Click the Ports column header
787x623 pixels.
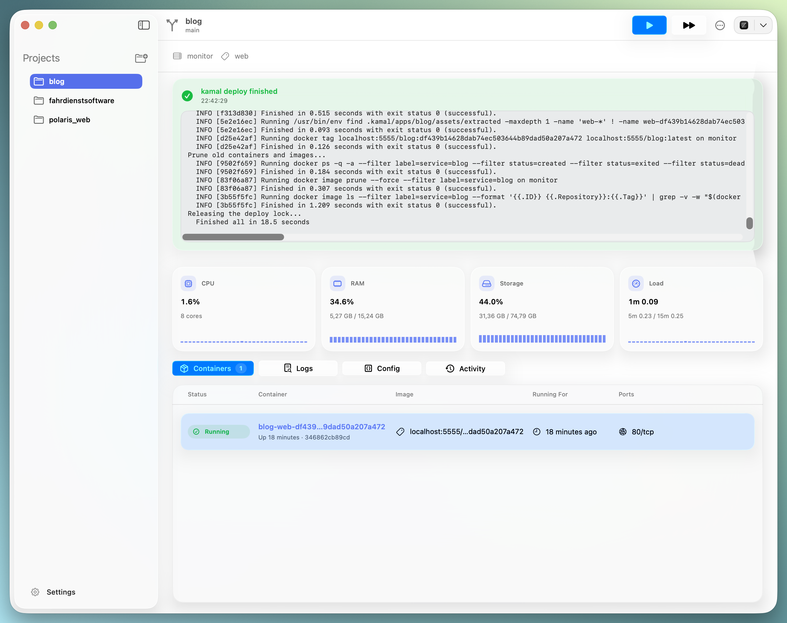coord(626,394)
